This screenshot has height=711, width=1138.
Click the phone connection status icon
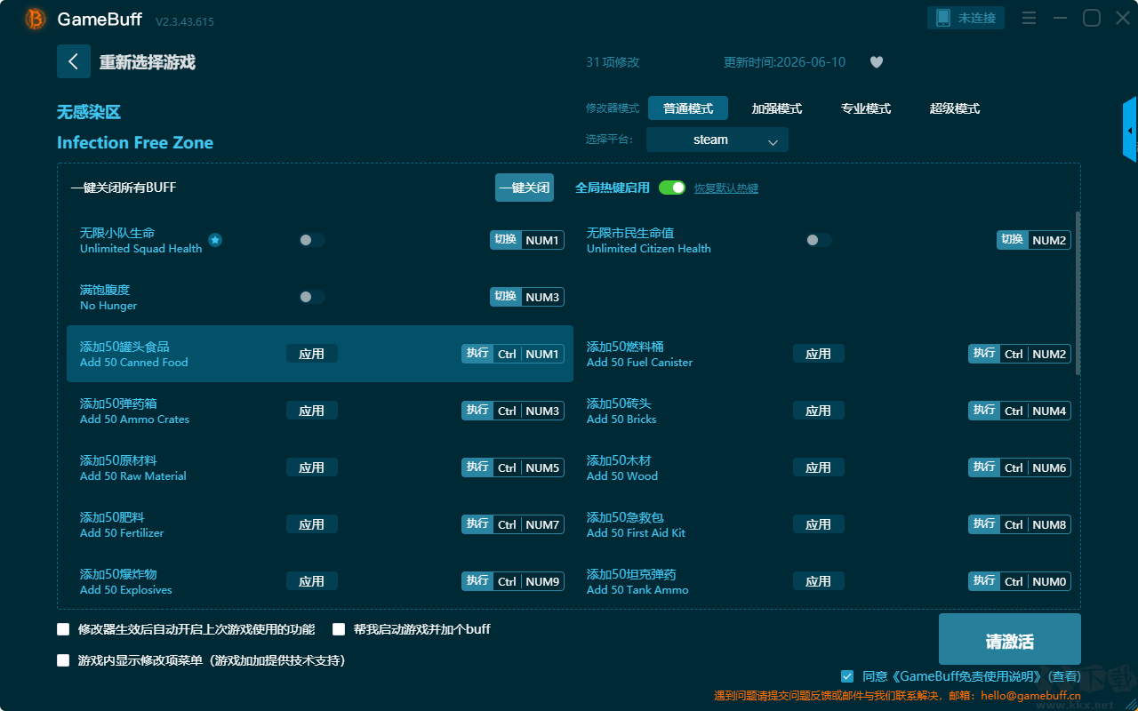[x=942, y=18]
